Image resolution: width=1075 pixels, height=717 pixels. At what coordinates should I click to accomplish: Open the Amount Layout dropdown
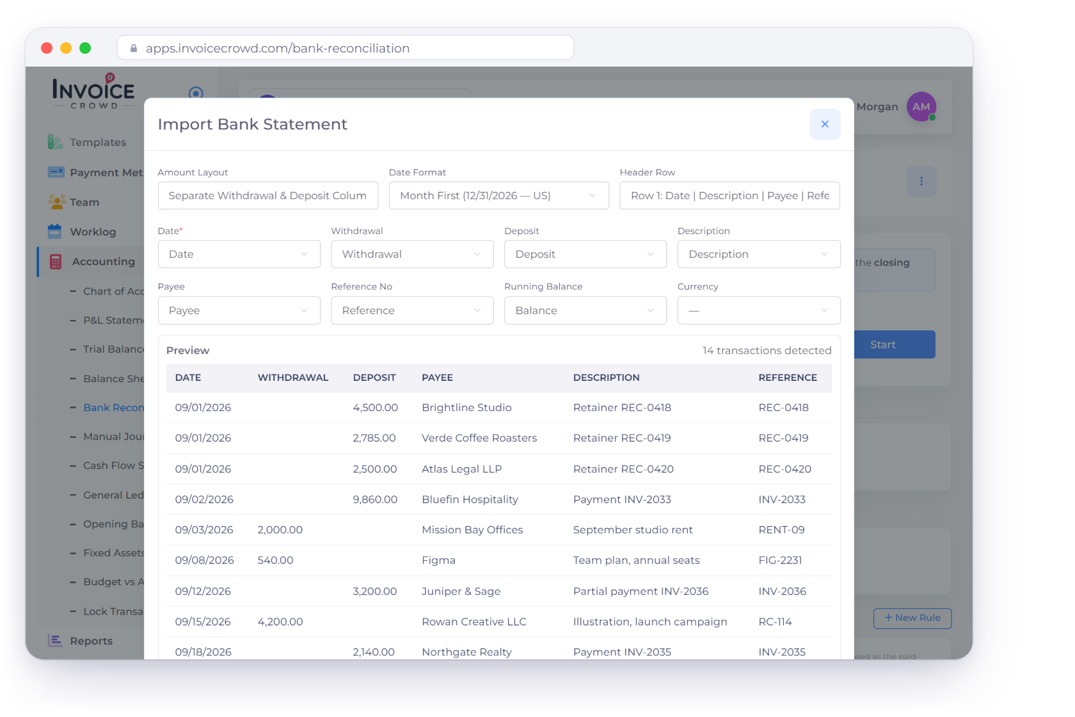coord(268,195)
